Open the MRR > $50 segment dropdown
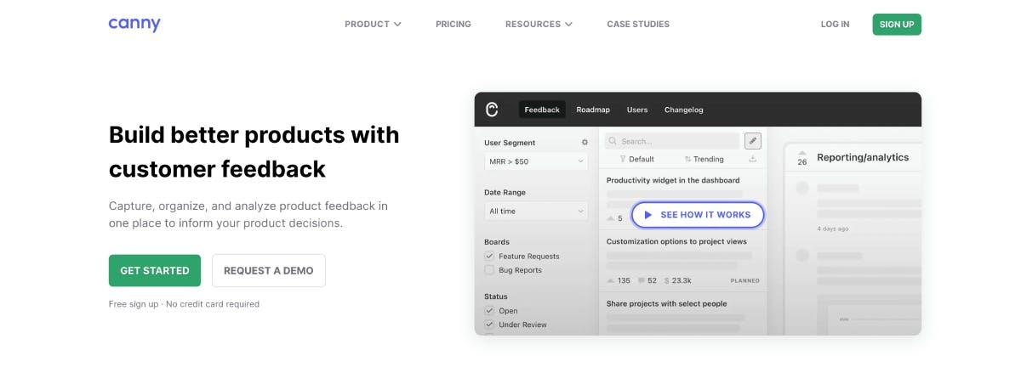 point(536,161)
